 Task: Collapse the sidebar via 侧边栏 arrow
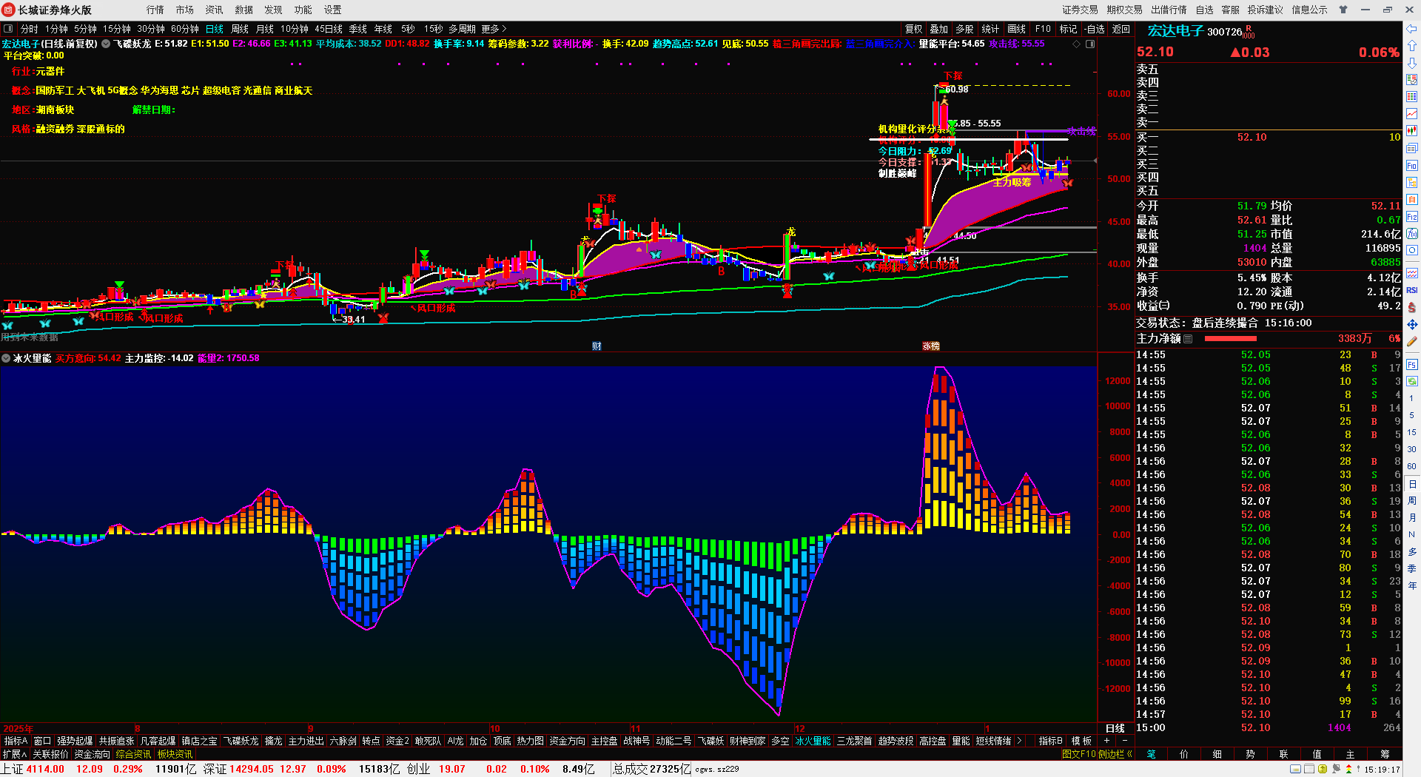pyautogui.click(x=1115, y=754)
